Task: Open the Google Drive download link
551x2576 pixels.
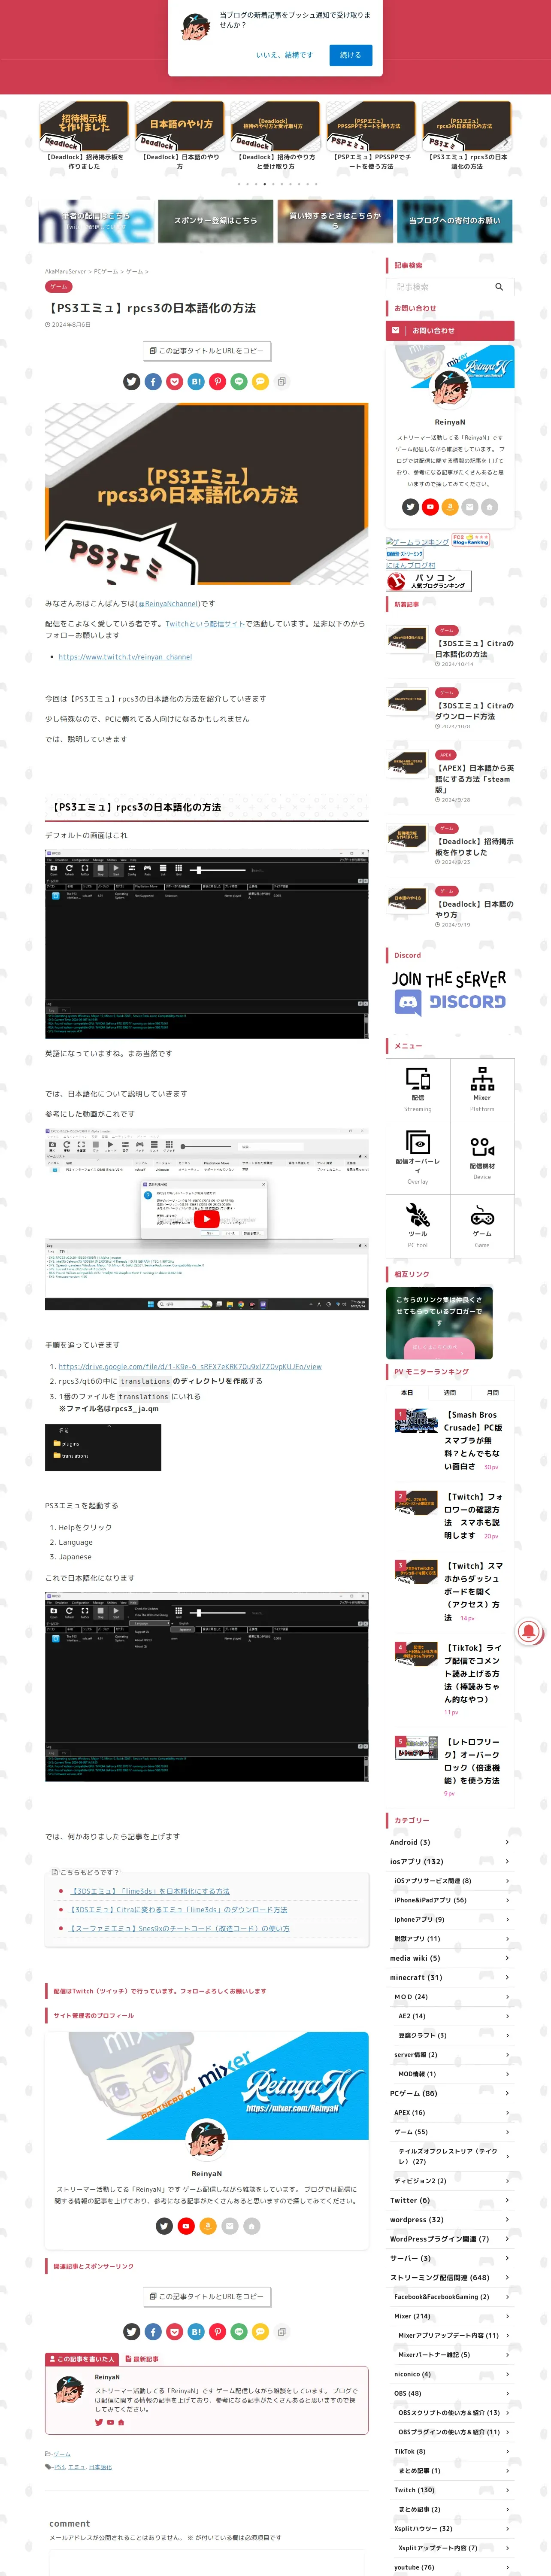Action: 190,1366
